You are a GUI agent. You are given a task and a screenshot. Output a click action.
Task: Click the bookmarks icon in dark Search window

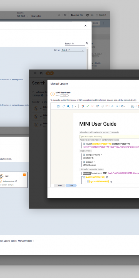point(41,73)
